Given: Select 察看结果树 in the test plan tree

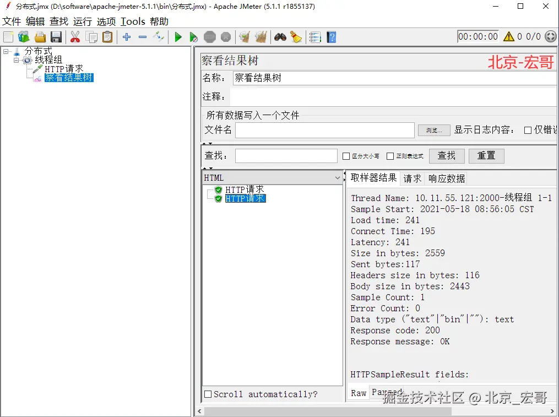Looking at the screenshot, I should [69, 78].
